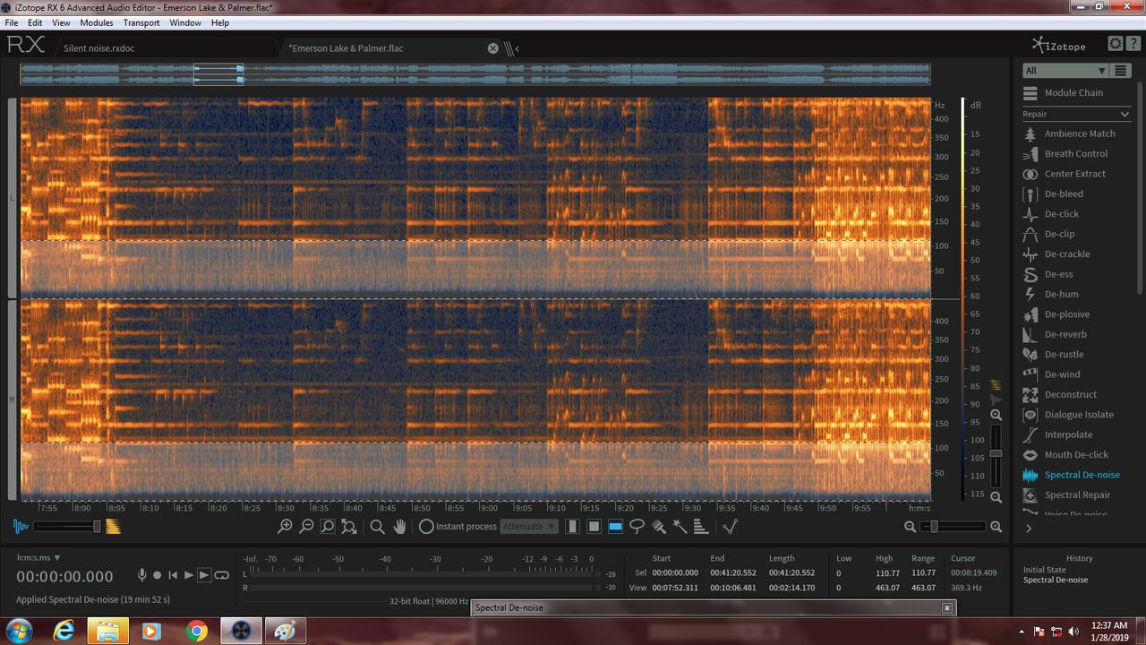This screenshot has width=1146, height=645.
Task: Start playback with Play button
Action: coord(189,575)
